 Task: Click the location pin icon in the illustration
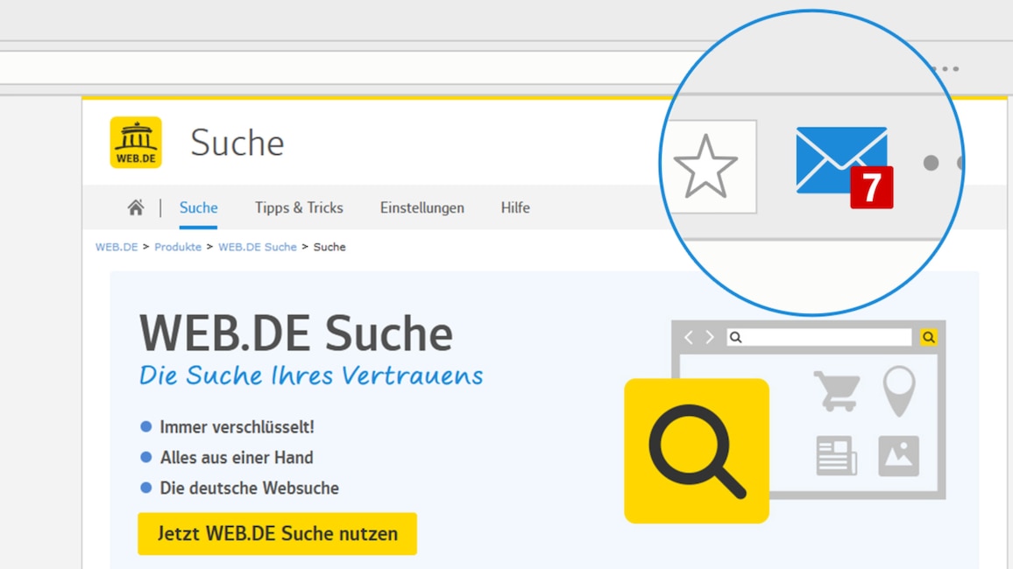point(898,391)
